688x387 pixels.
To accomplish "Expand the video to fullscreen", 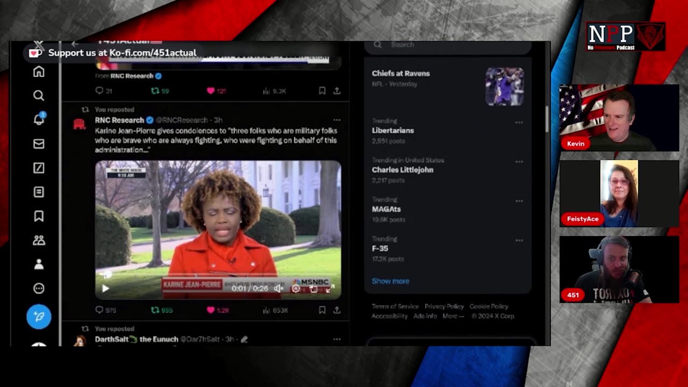I will point(329,289).
